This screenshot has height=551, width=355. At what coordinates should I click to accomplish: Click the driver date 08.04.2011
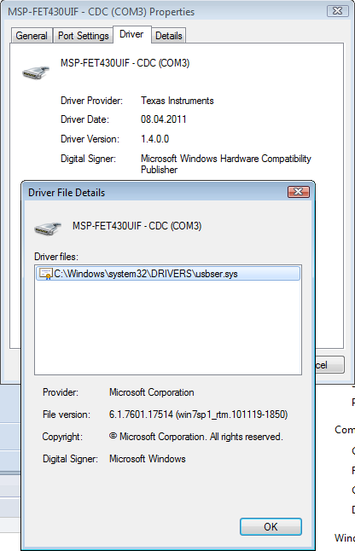[164, 119]
